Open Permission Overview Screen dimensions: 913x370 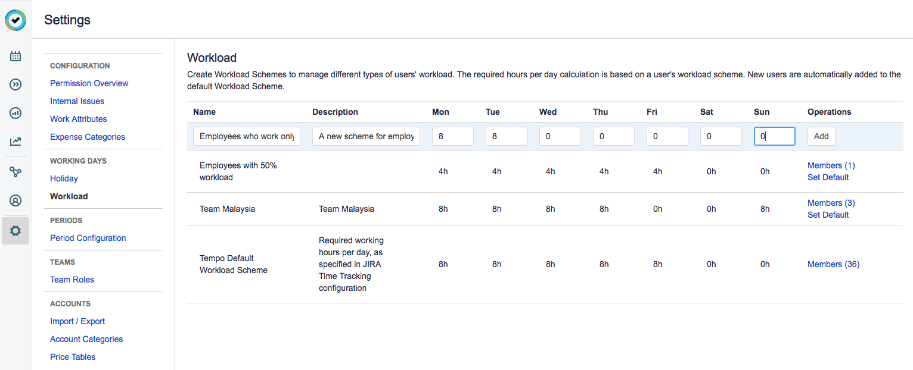tap(89, 83)
